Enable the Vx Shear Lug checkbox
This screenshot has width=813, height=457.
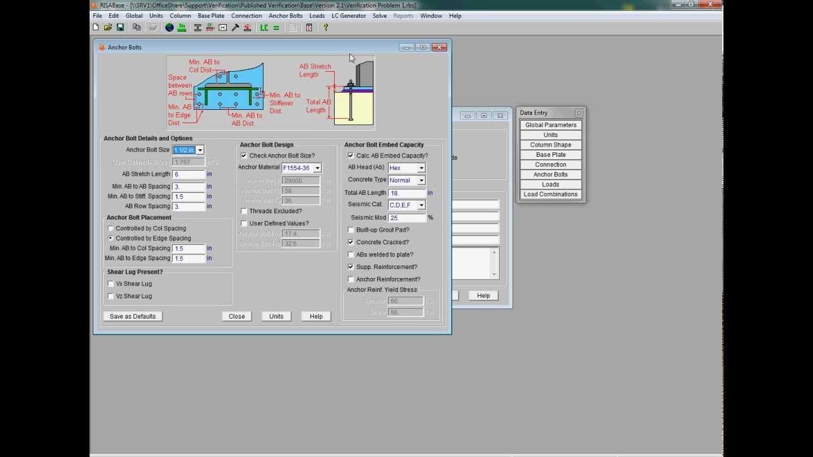tap(111, 284)
